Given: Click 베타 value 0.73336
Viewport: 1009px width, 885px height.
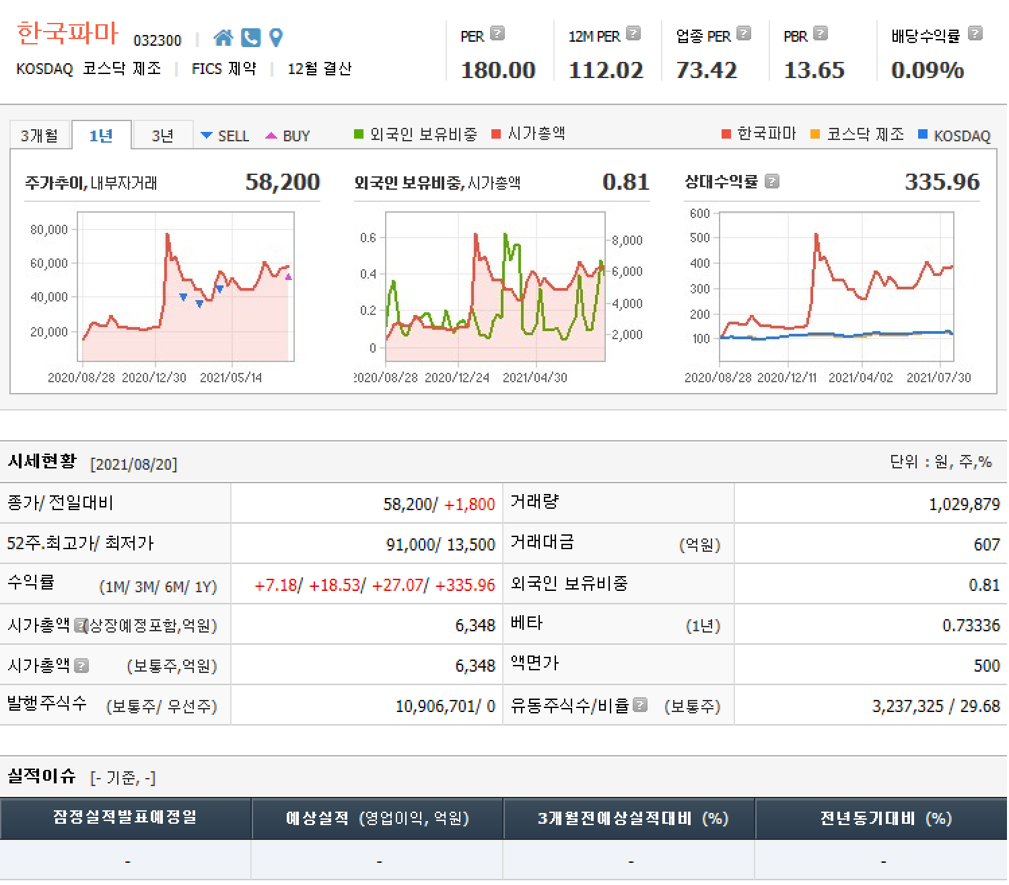Looking at the screenshot, I should (971, 625).
